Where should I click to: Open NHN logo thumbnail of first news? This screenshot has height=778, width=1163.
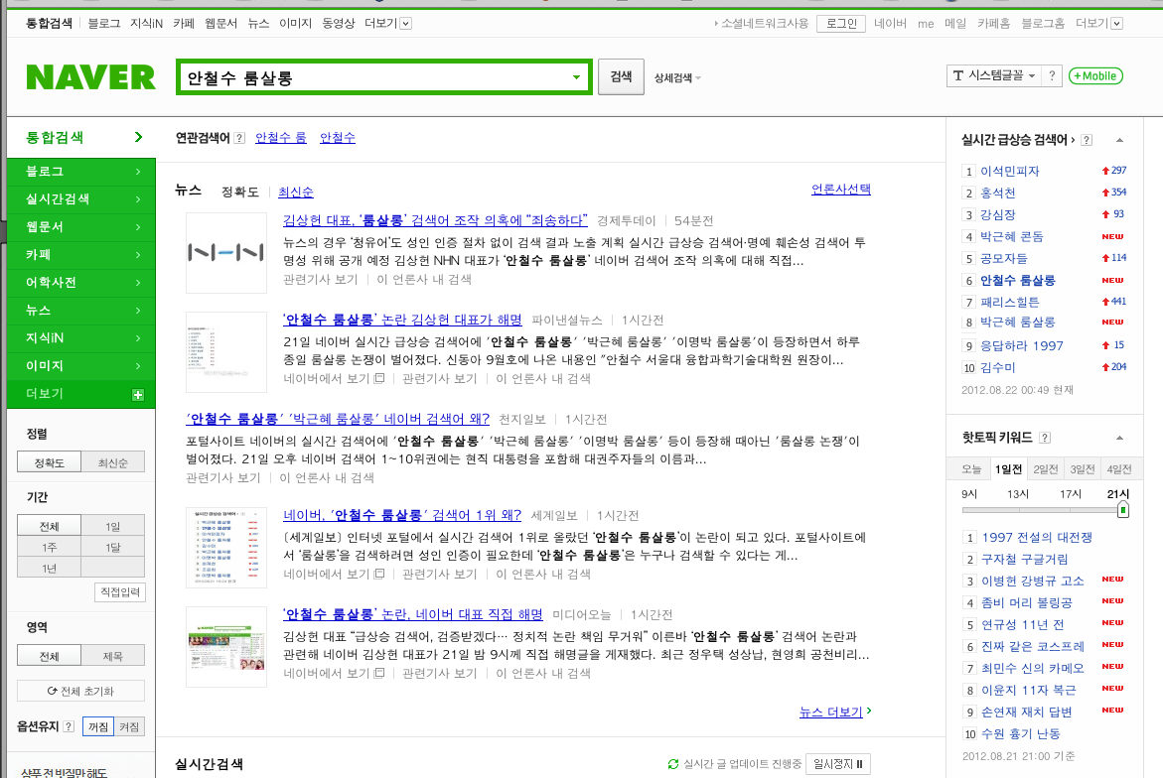[x=226, y=253]
